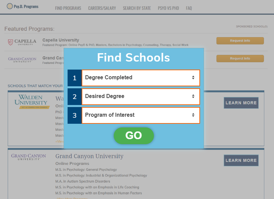
Task: Open the Find Programs menu
Action: [x=68, y=8]
